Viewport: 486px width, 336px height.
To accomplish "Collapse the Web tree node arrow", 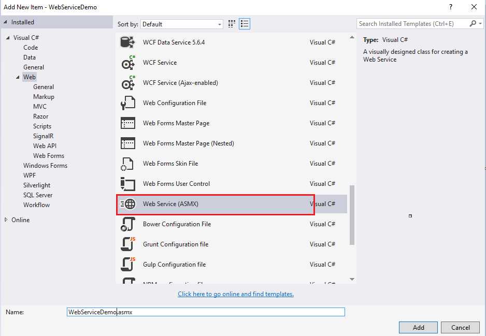I will pos(18,77).
